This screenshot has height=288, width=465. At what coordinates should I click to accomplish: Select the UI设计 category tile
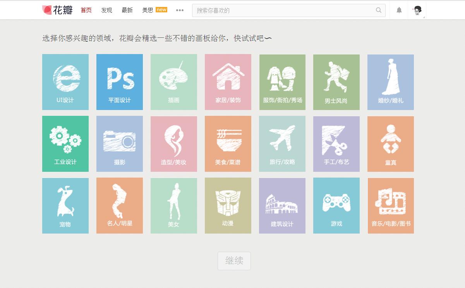(x=65, y=82)
